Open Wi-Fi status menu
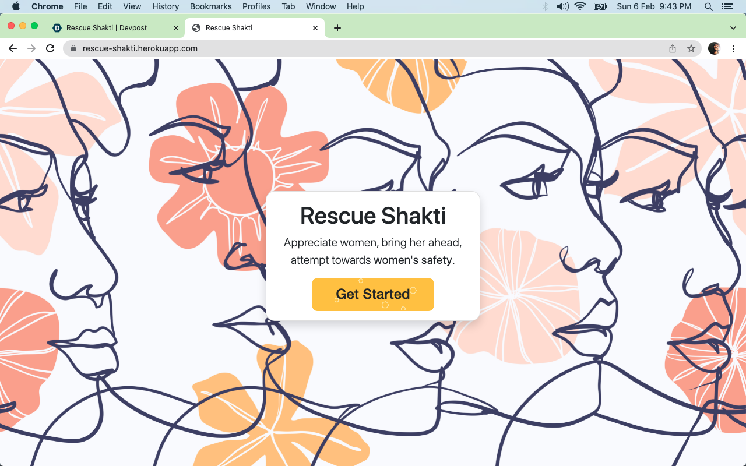This screenshot has height=466, width=746. click(580, 6)
